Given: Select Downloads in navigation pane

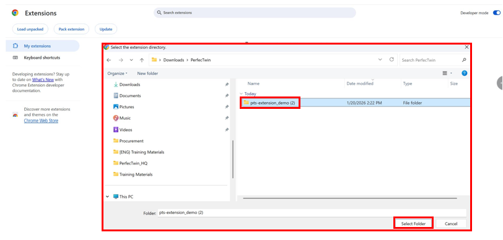Looking at the screenshot, I should [x=129, y=85].
